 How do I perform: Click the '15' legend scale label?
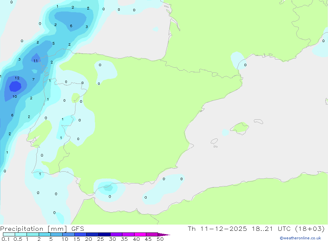tap(77, 239)
